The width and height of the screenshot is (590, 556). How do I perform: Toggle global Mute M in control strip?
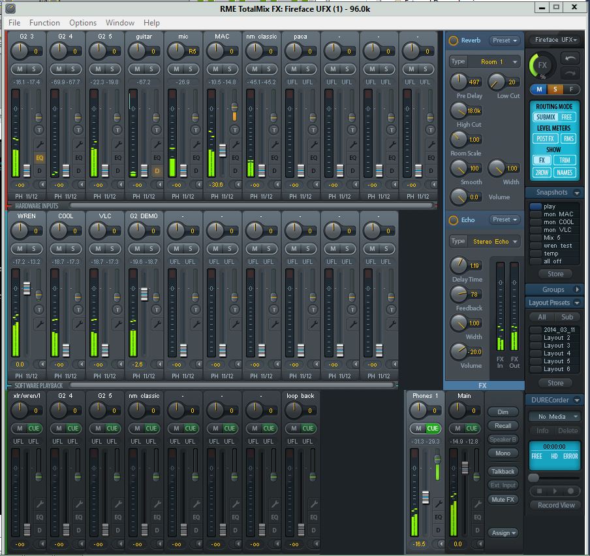539,90
